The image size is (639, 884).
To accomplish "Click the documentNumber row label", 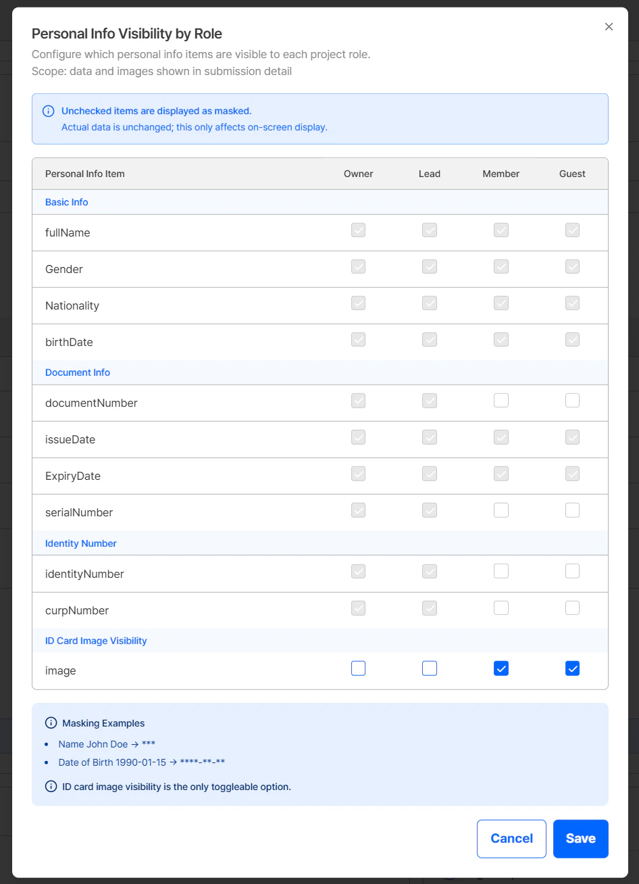I will click(x=92, y=403).
